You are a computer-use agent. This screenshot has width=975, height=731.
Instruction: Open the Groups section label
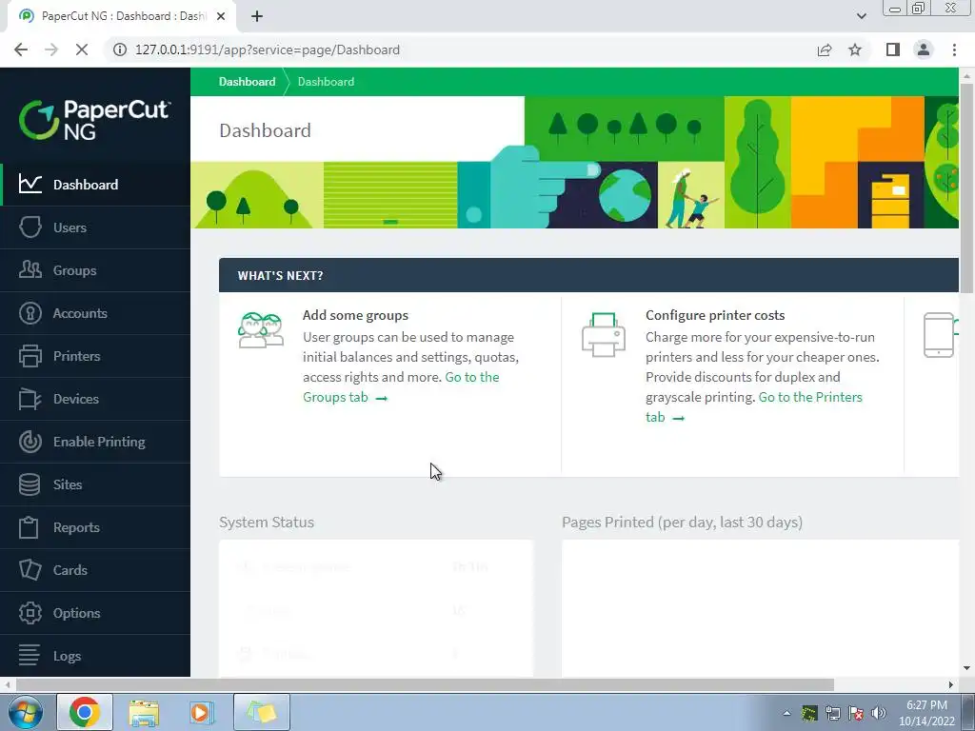(74, 270)
